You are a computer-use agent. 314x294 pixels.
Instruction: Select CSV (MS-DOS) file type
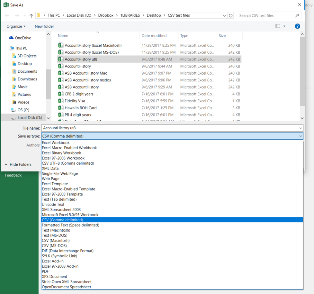(172, 246)
